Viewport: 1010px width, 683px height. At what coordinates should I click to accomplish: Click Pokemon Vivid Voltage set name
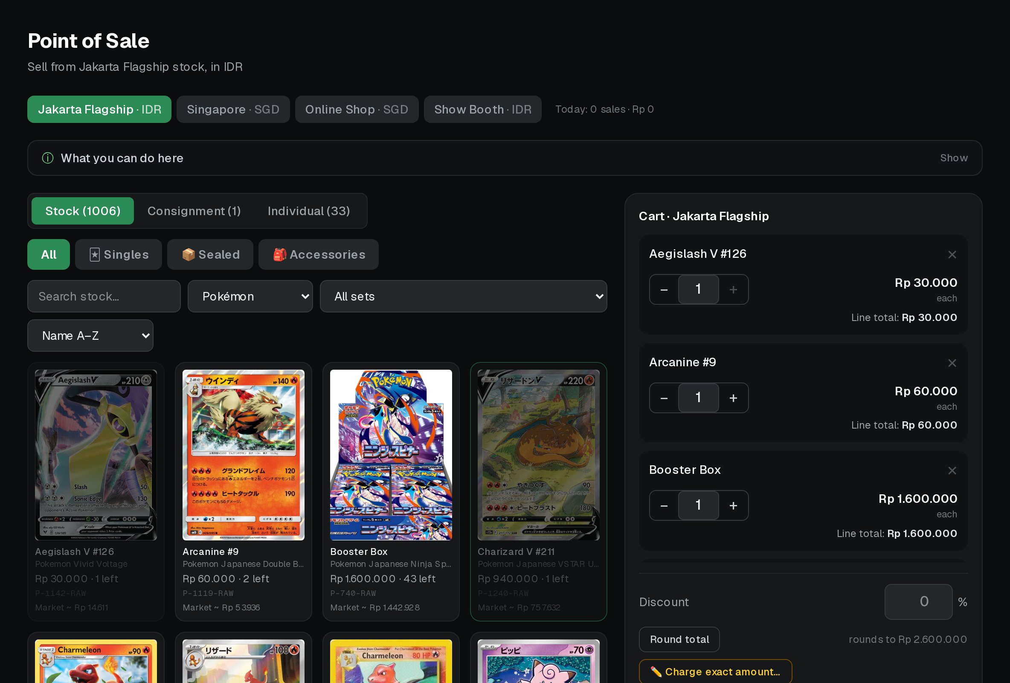pyautogui.click(x=81, y=564)
